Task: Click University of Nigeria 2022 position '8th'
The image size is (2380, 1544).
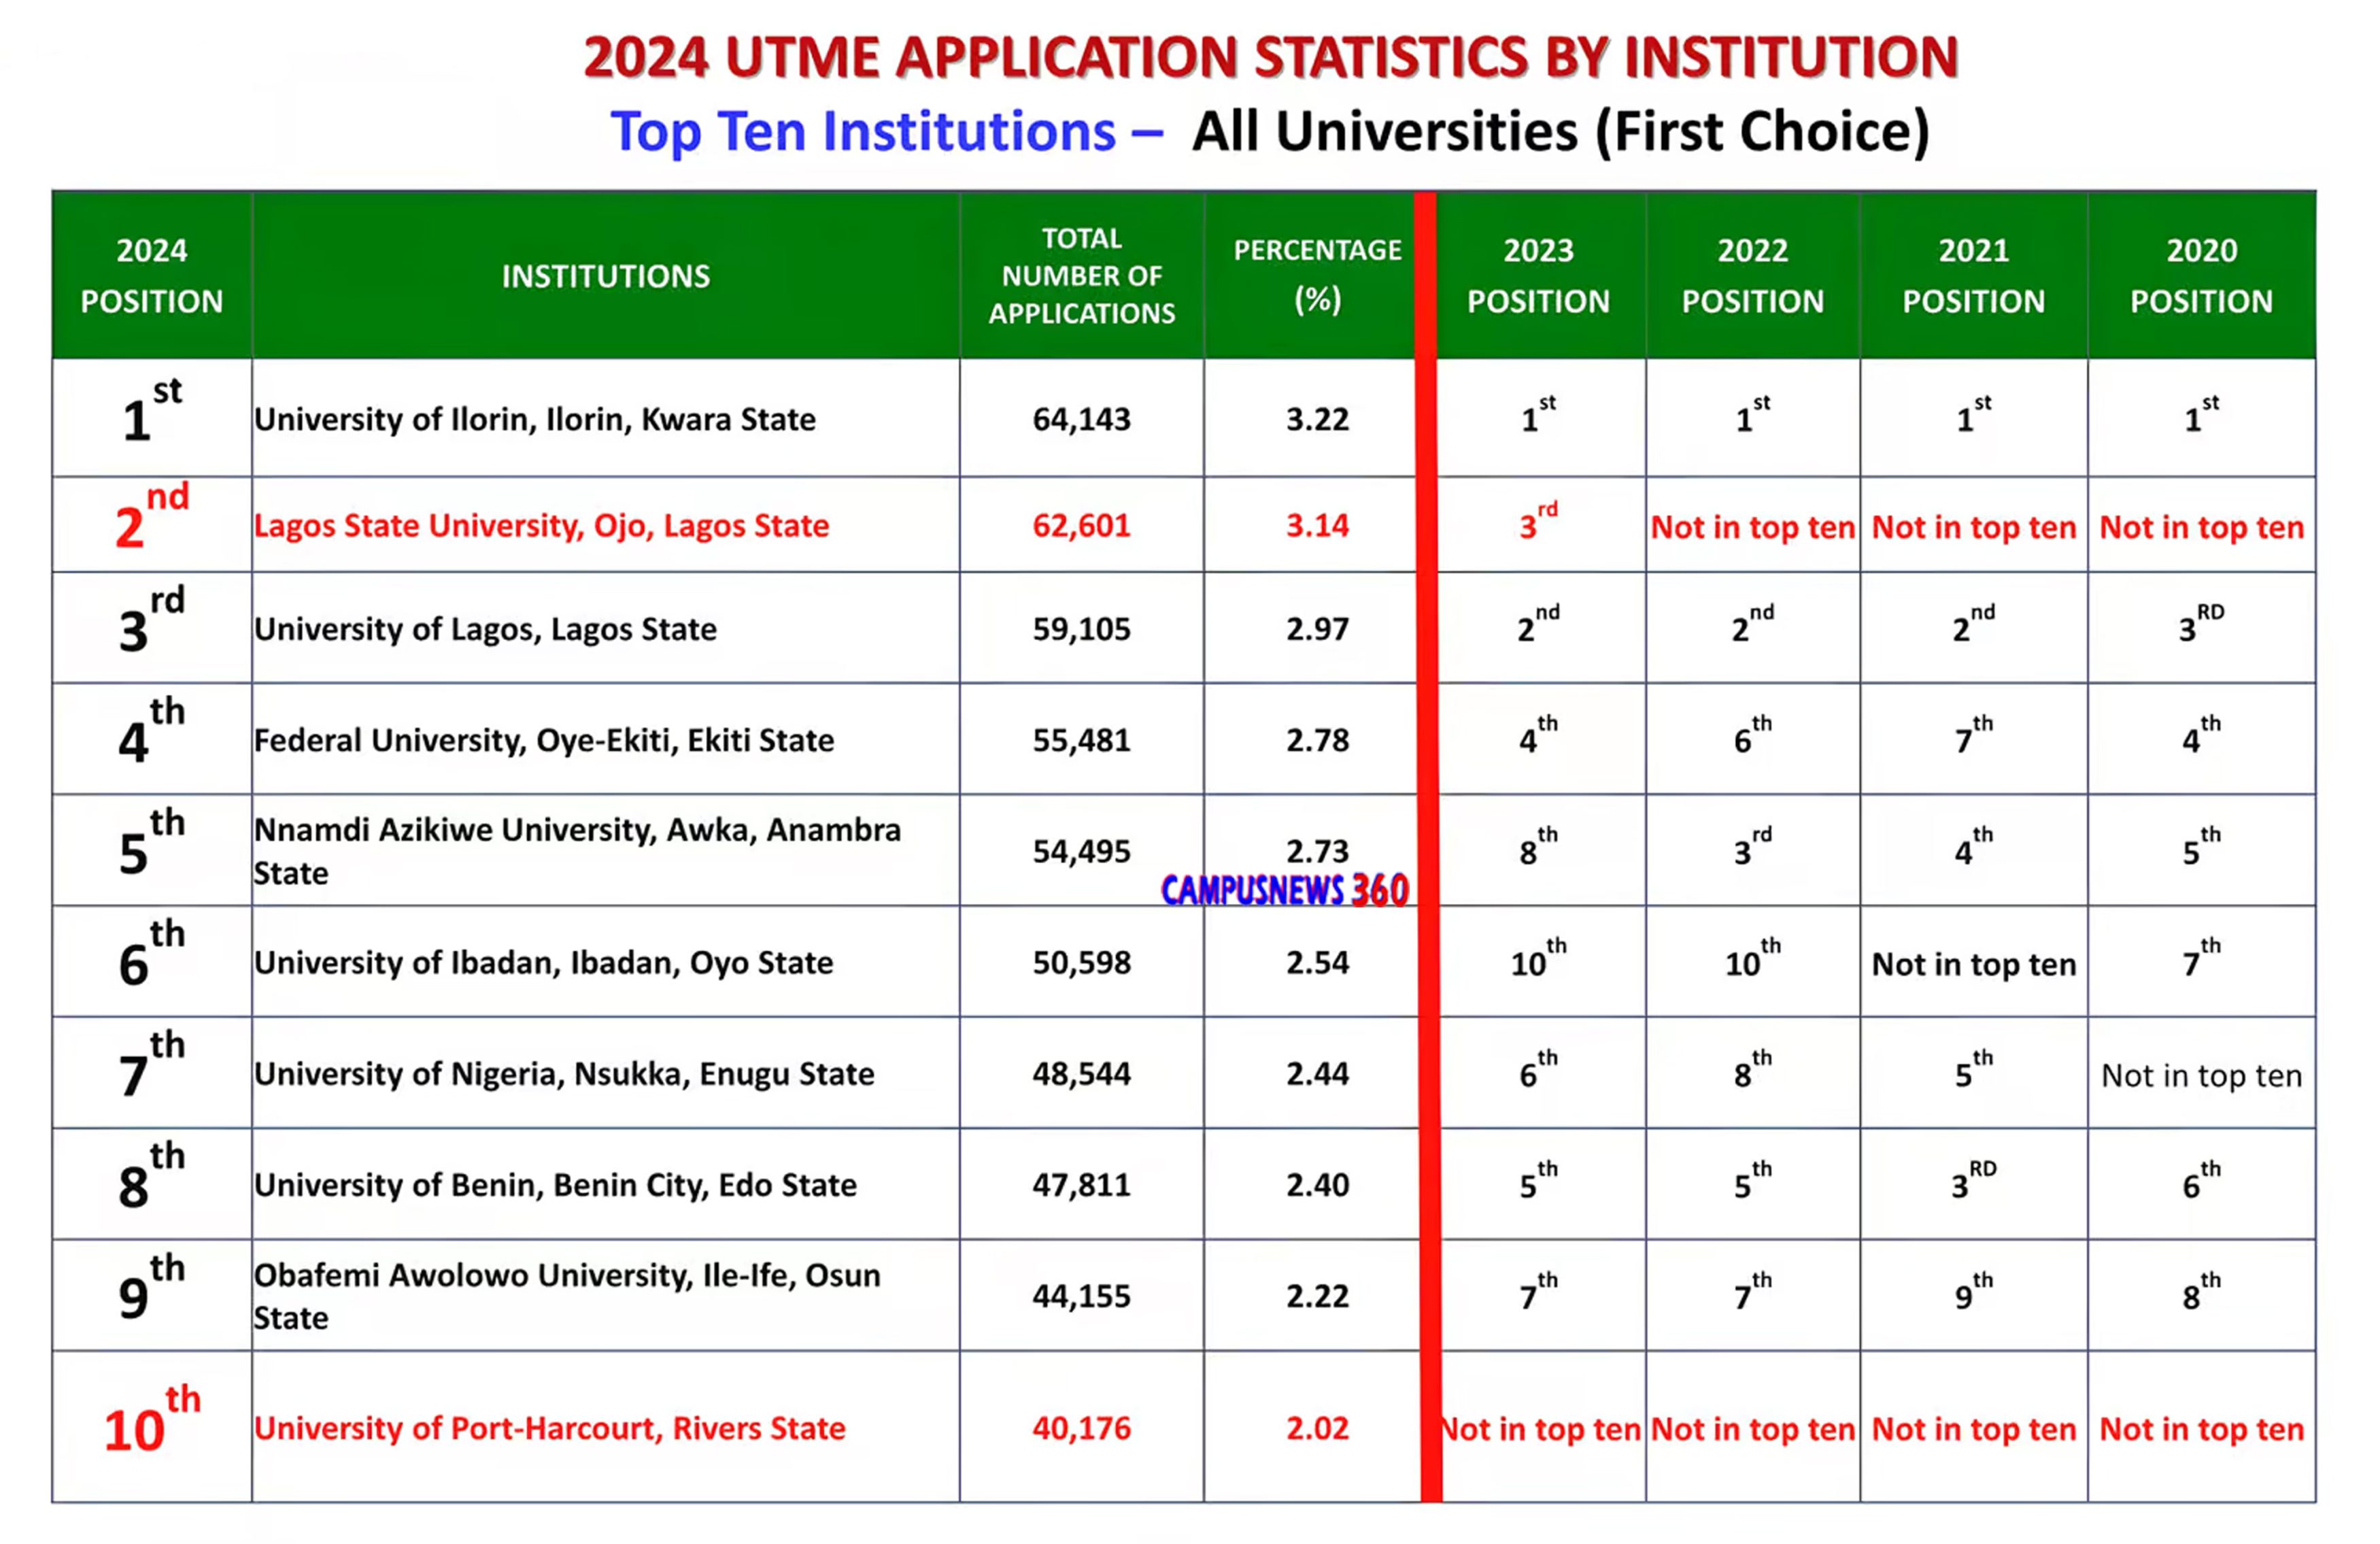Action: click(x=1753, y=1069)
